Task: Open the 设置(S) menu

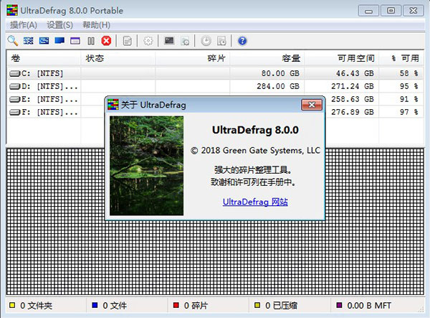Action: [x=59, y=25]
